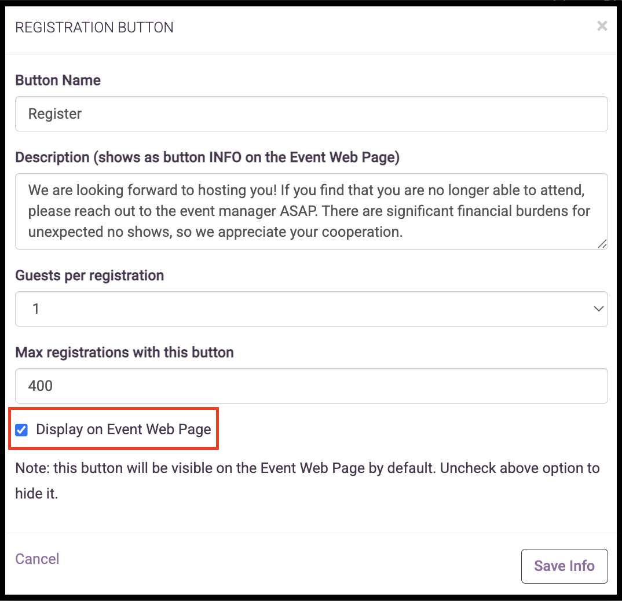Screen dimensions: 622x601
Task: Save the registration button info
Action: (564, 566)
